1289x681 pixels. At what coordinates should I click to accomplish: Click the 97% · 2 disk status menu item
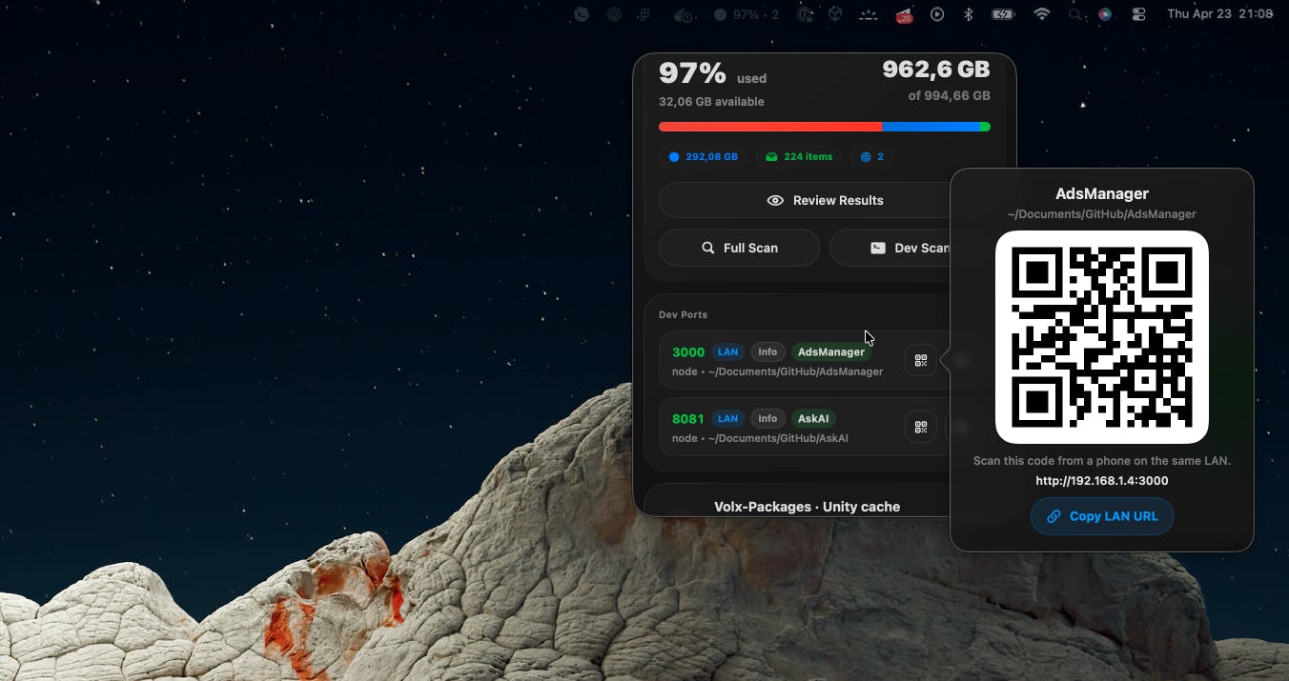point(747,14)
